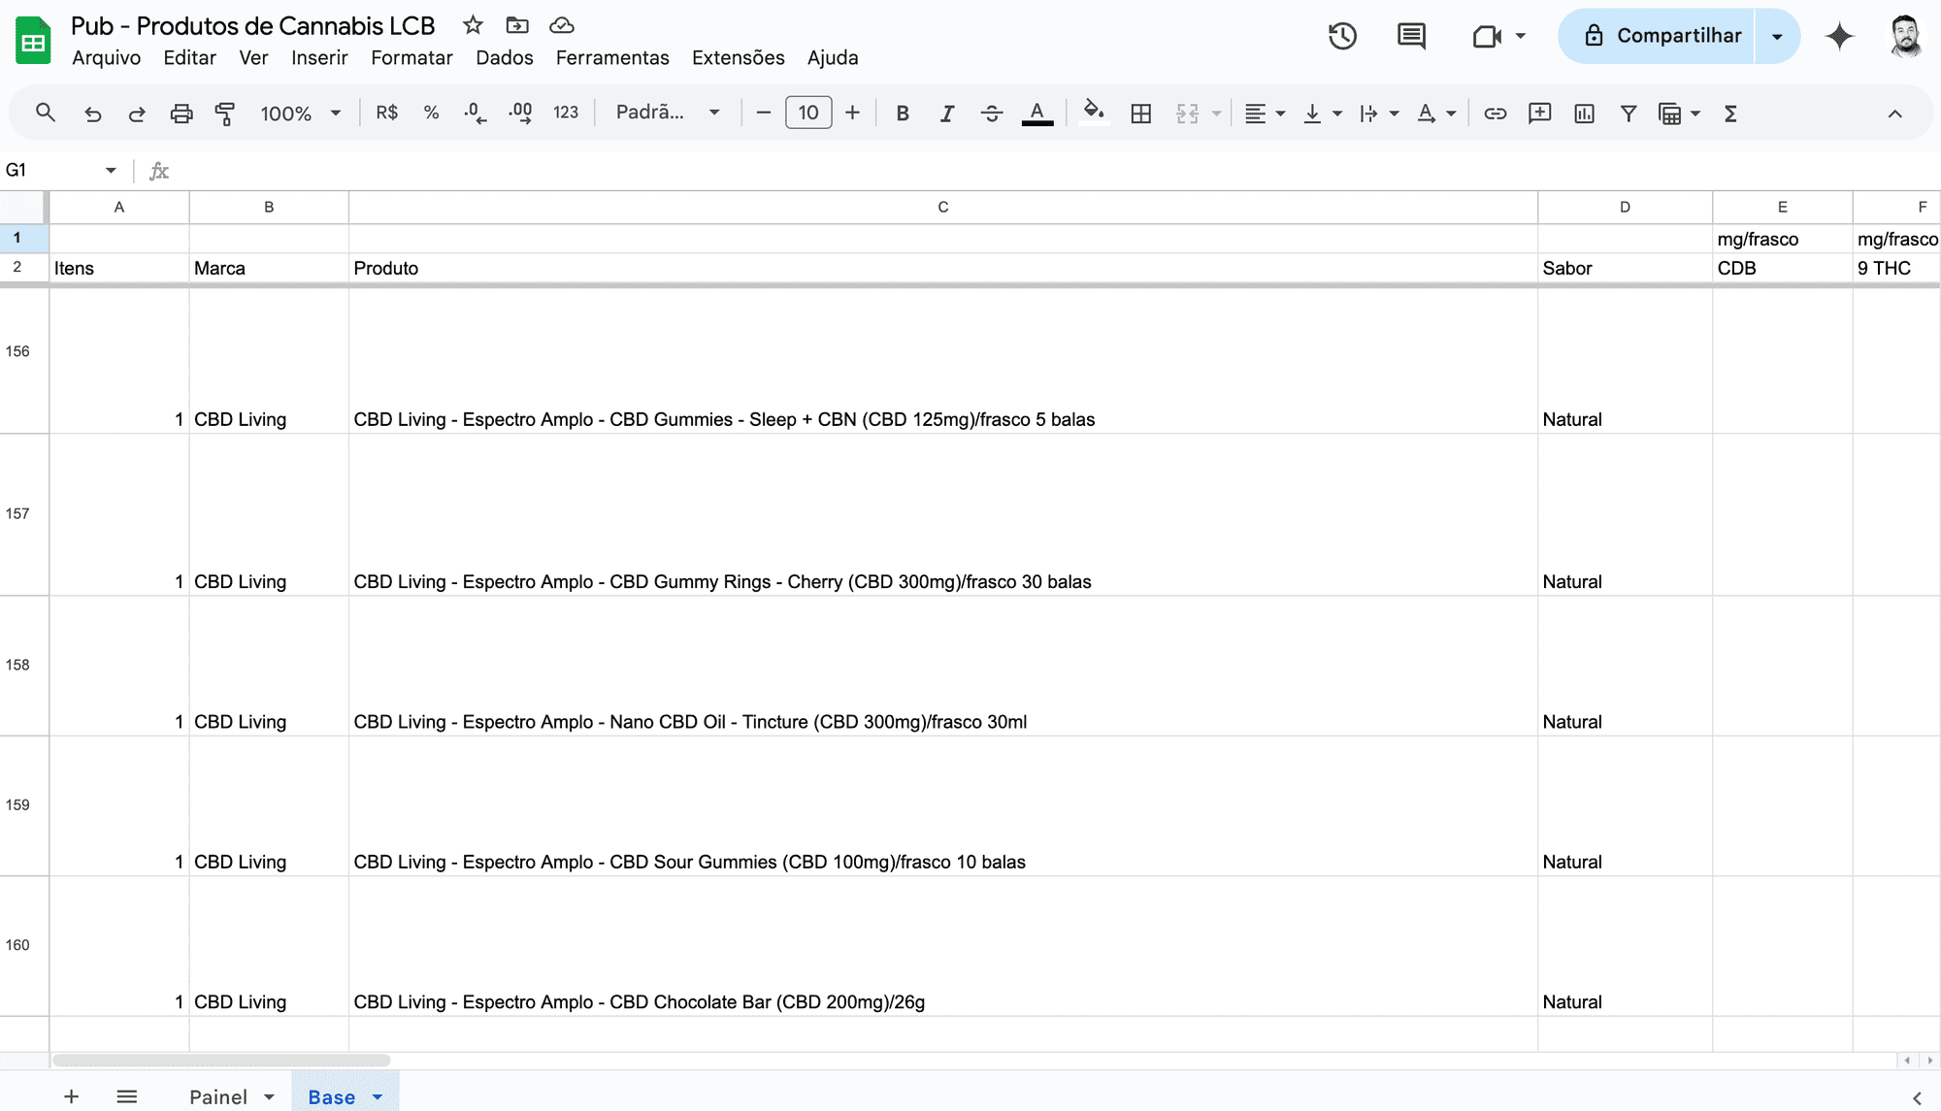Toggle bold formatting
The image size is (1941, 1111).
tap(903, 114)
